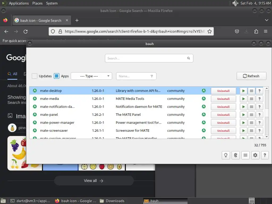This screenshot has height=204, width=272.
Task: Open mate-media actions menu icon
Action: click(x=251, y=99)
